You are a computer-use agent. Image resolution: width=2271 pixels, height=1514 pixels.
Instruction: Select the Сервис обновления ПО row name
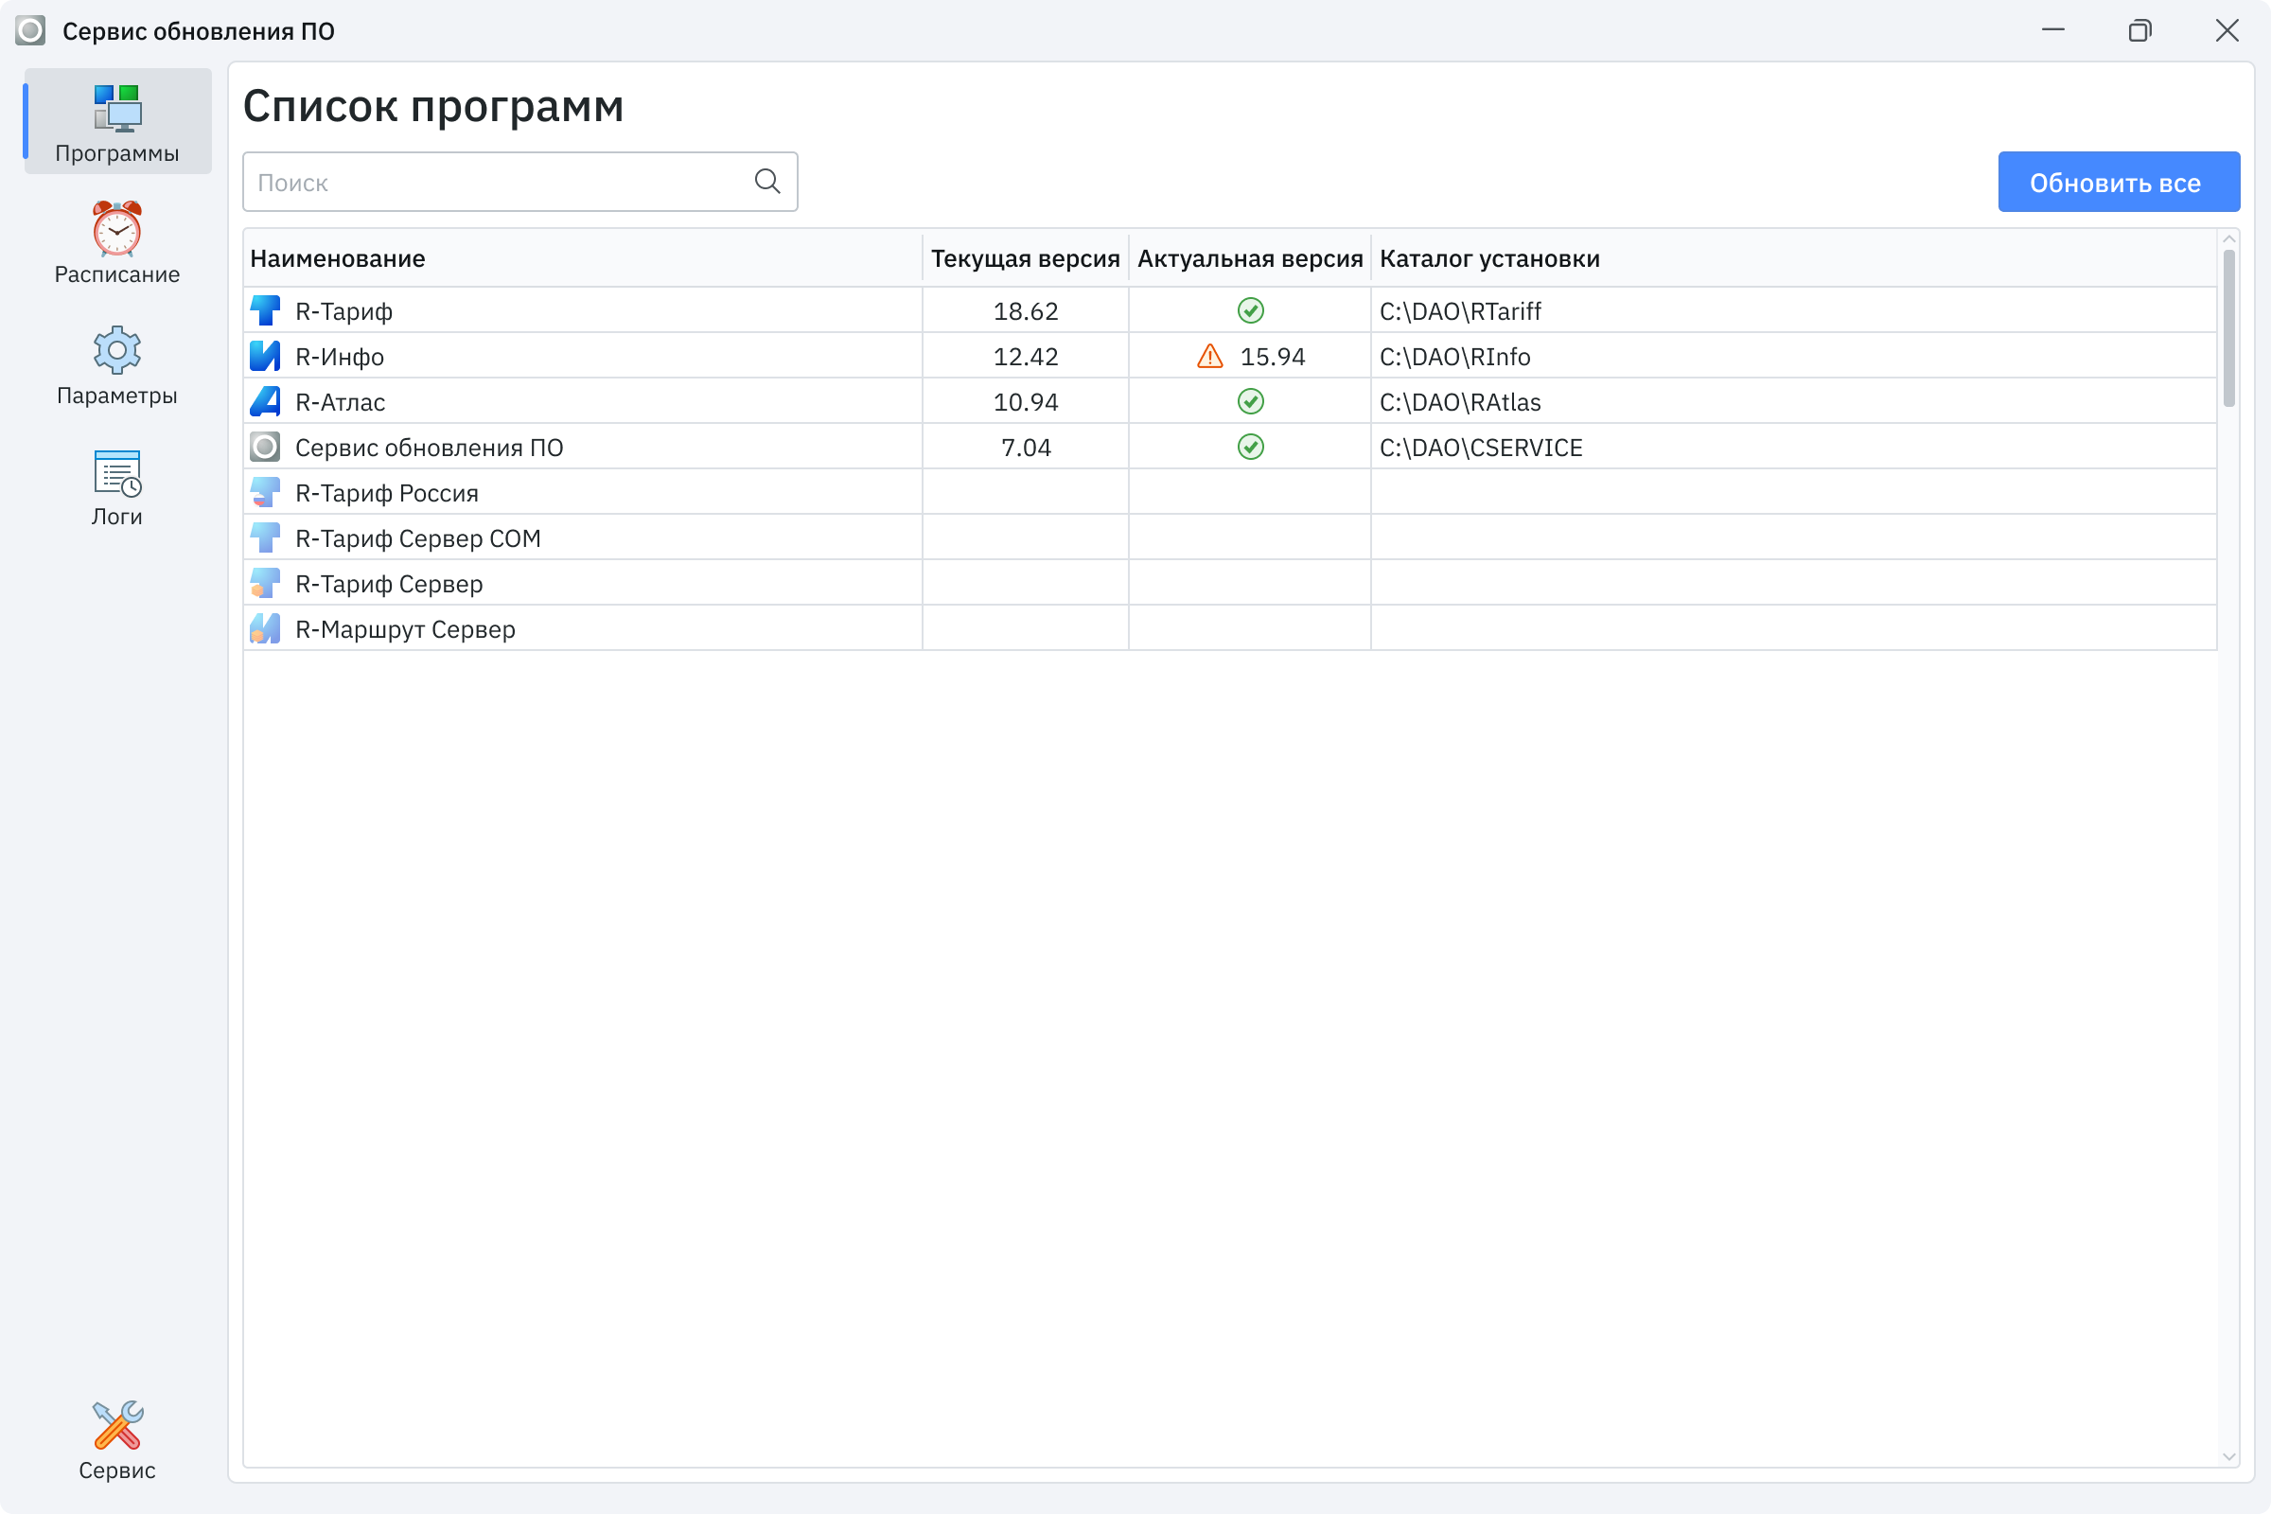pos(430,448)
